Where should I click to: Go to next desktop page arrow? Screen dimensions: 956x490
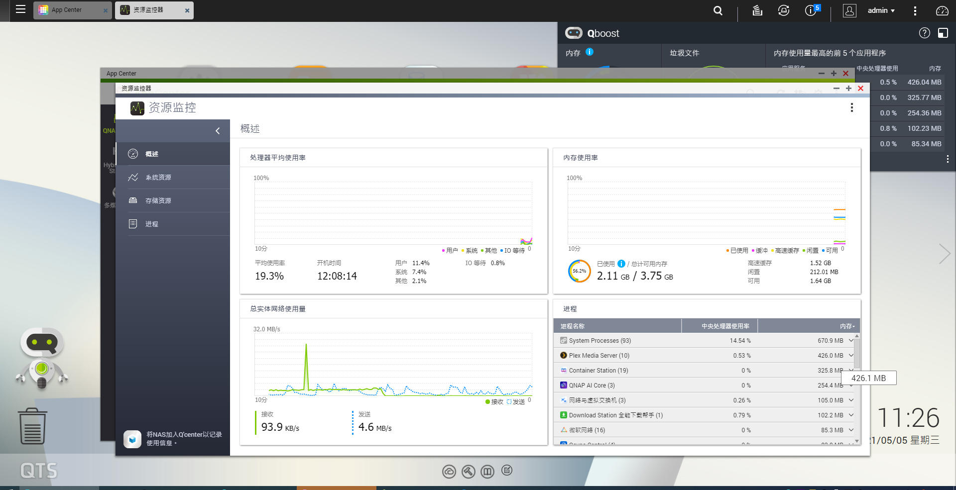click(944, 254)
